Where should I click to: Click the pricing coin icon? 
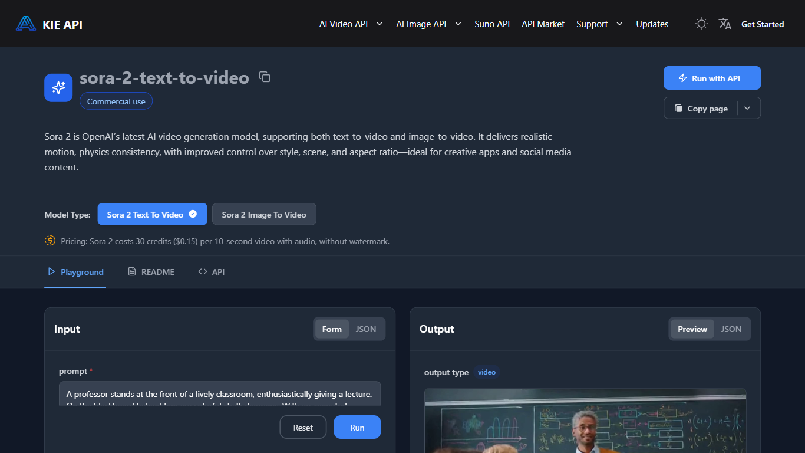pos(50,241)
